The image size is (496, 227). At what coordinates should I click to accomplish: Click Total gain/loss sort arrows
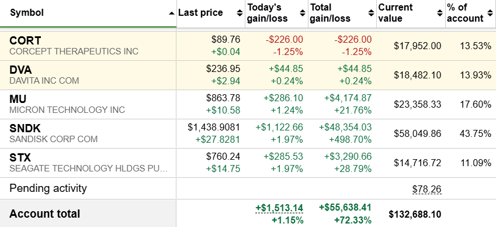[372, 13]
